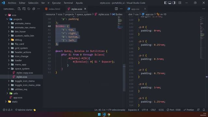This screenshot has height=117, width=208.
Task: Expand the custom_radio_btn folder
Action: coord(9,35)
